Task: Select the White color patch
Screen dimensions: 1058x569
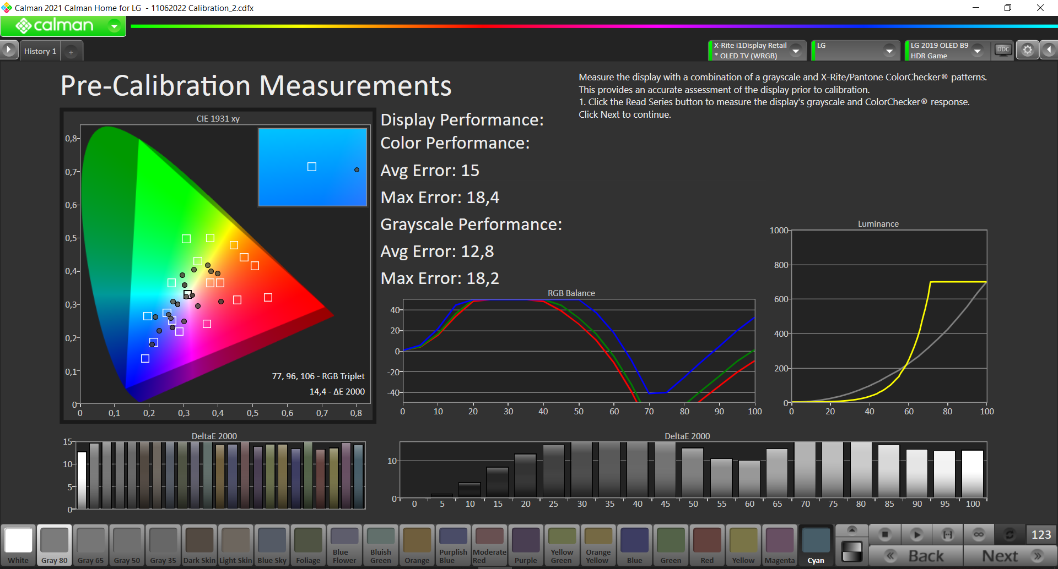Action: click(x=18, y=545)
